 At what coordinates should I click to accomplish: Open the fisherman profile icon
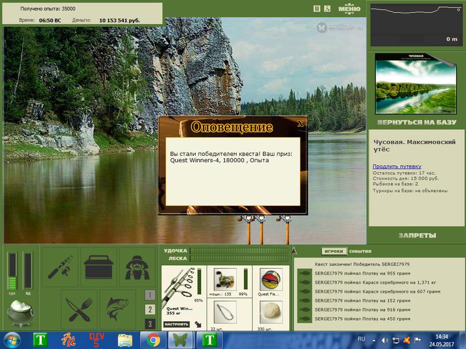(x=137, y=267)
